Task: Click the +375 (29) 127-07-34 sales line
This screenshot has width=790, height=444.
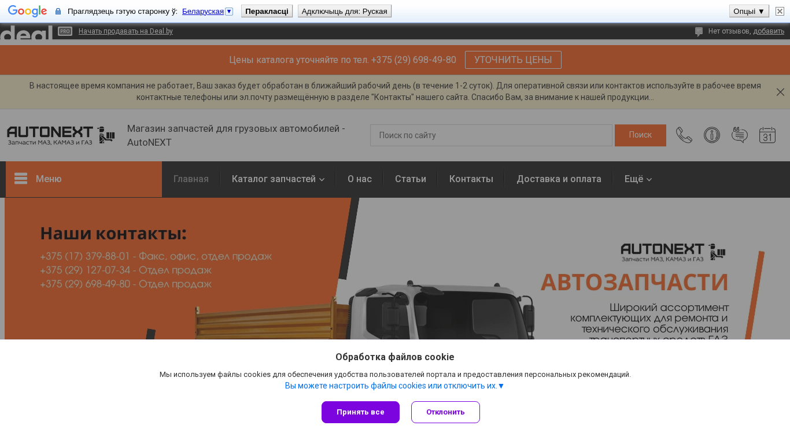Action: click(x=126, y=270)
